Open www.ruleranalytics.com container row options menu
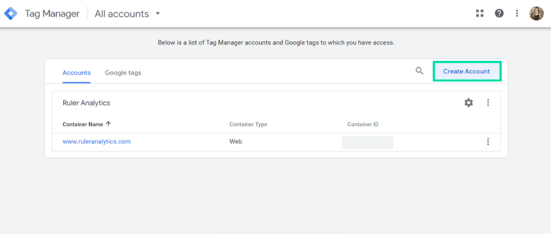551x234 pixels. tap(488, 142)
